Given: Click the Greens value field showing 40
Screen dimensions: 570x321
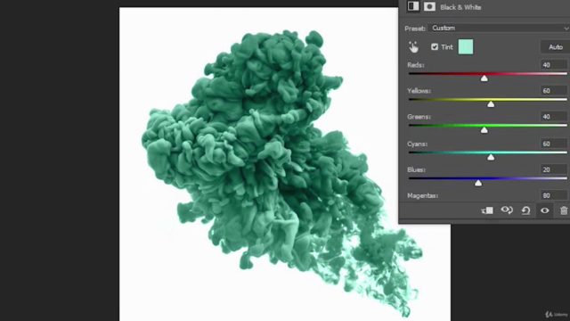Looking at the screenshot, I should [x=554, y=117].
